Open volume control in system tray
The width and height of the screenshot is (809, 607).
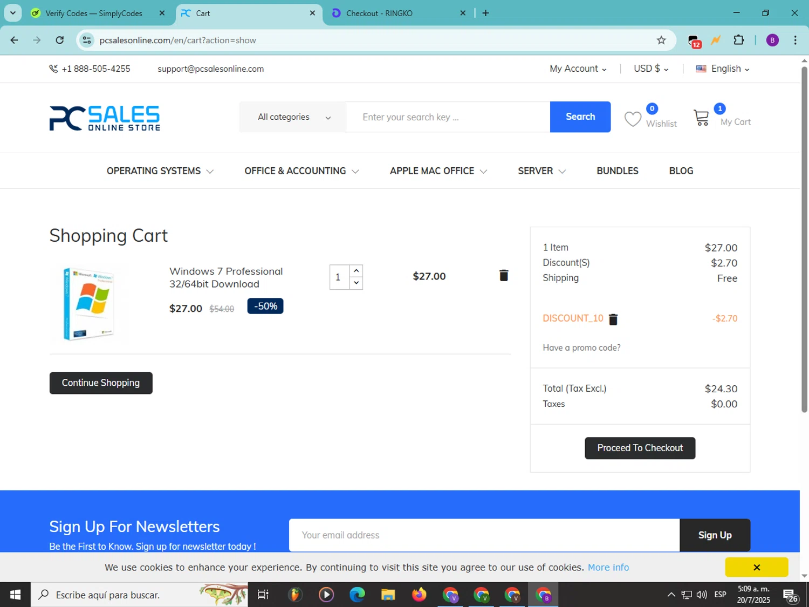pyautogui.click(x=702, y=595)
